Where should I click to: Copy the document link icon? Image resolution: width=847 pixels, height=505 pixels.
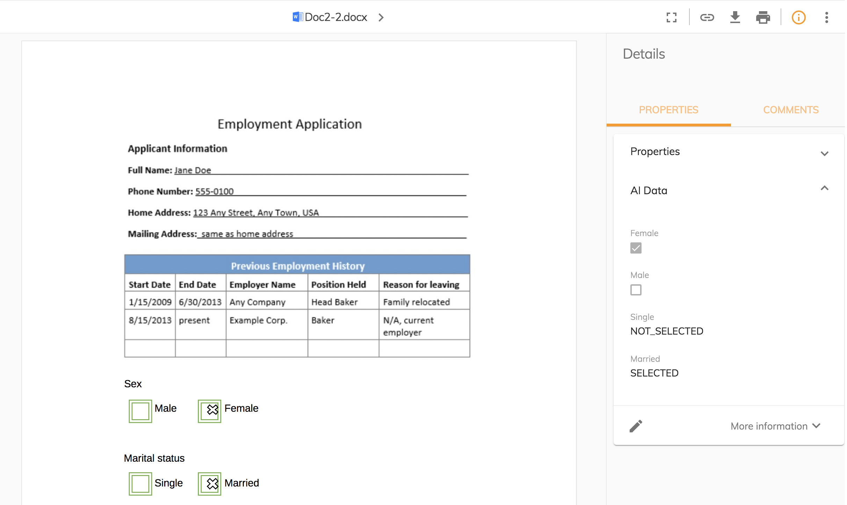tap(707, 17)
